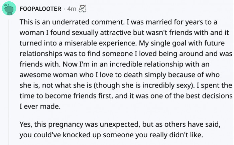Screen dimensions: 234x145
Task: Click the bear achievement flair icon
Action: coord(82,9)
